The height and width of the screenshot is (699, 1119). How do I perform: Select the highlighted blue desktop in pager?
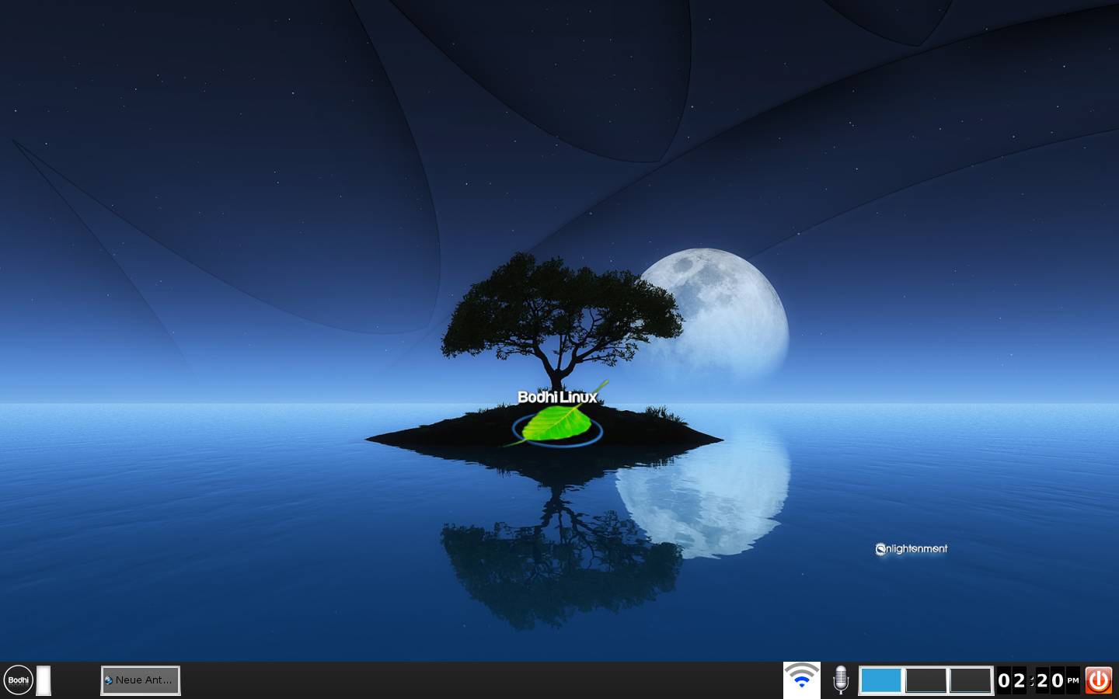(881, 680)
